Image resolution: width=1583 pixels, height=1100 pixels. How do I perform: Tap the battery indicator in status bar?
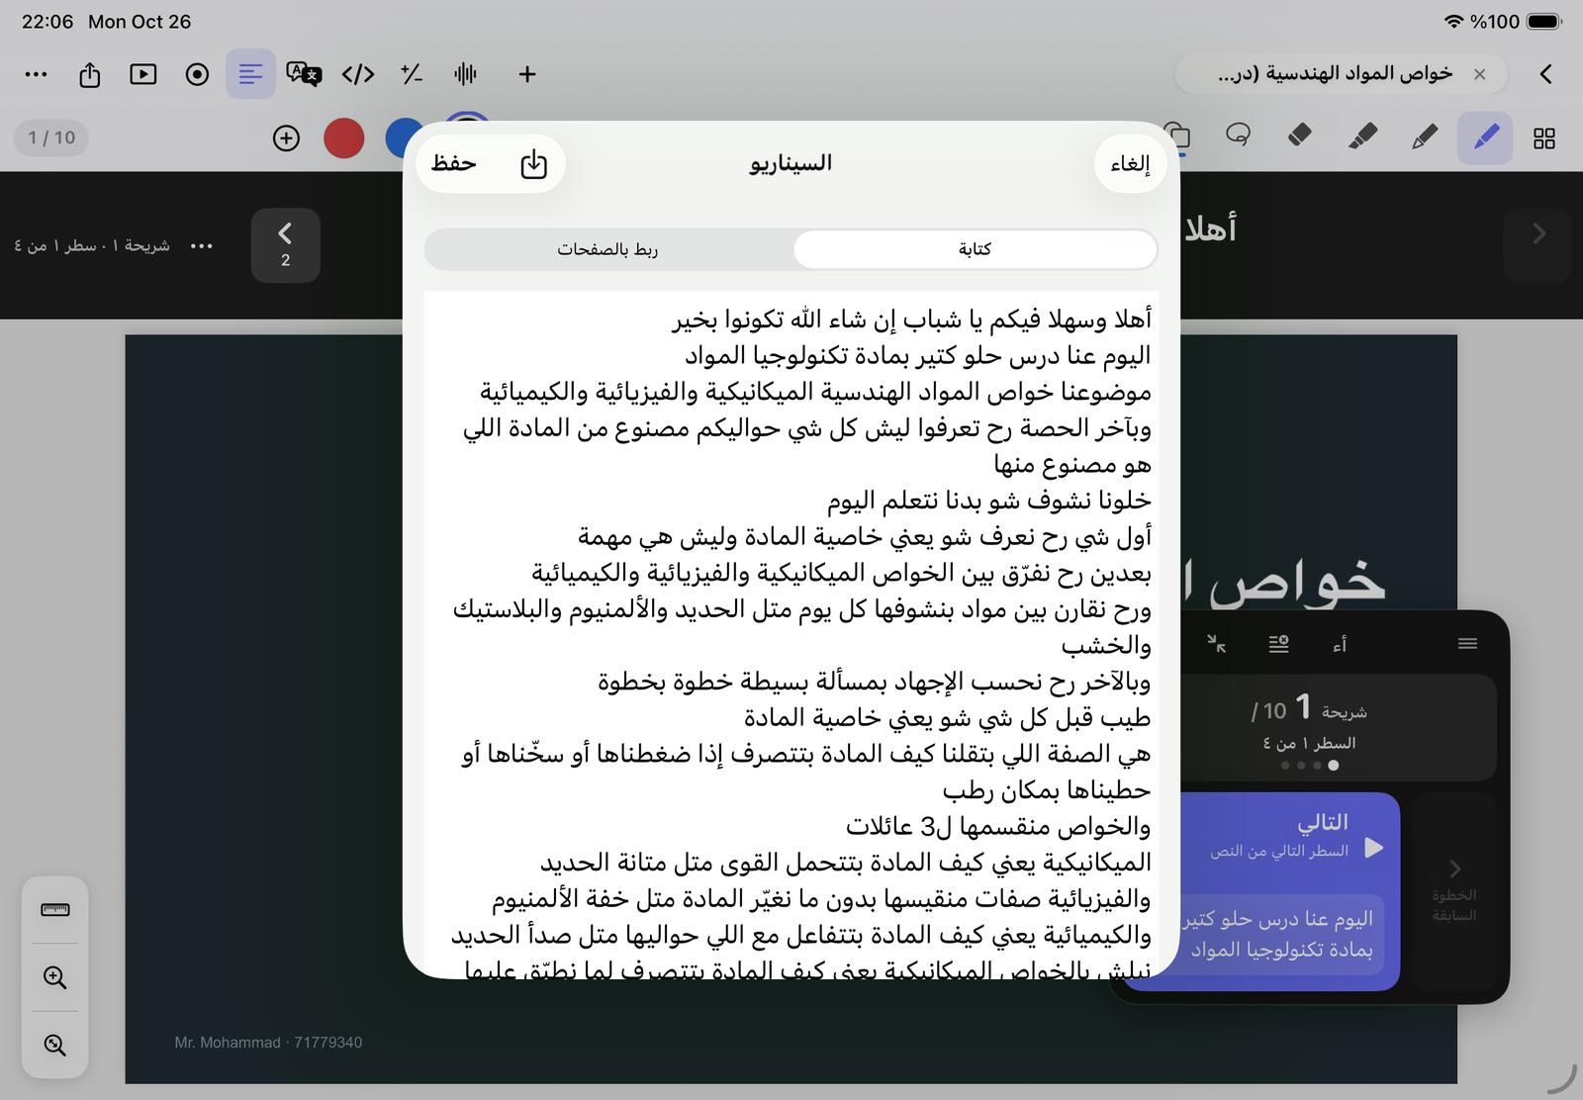1544,21
